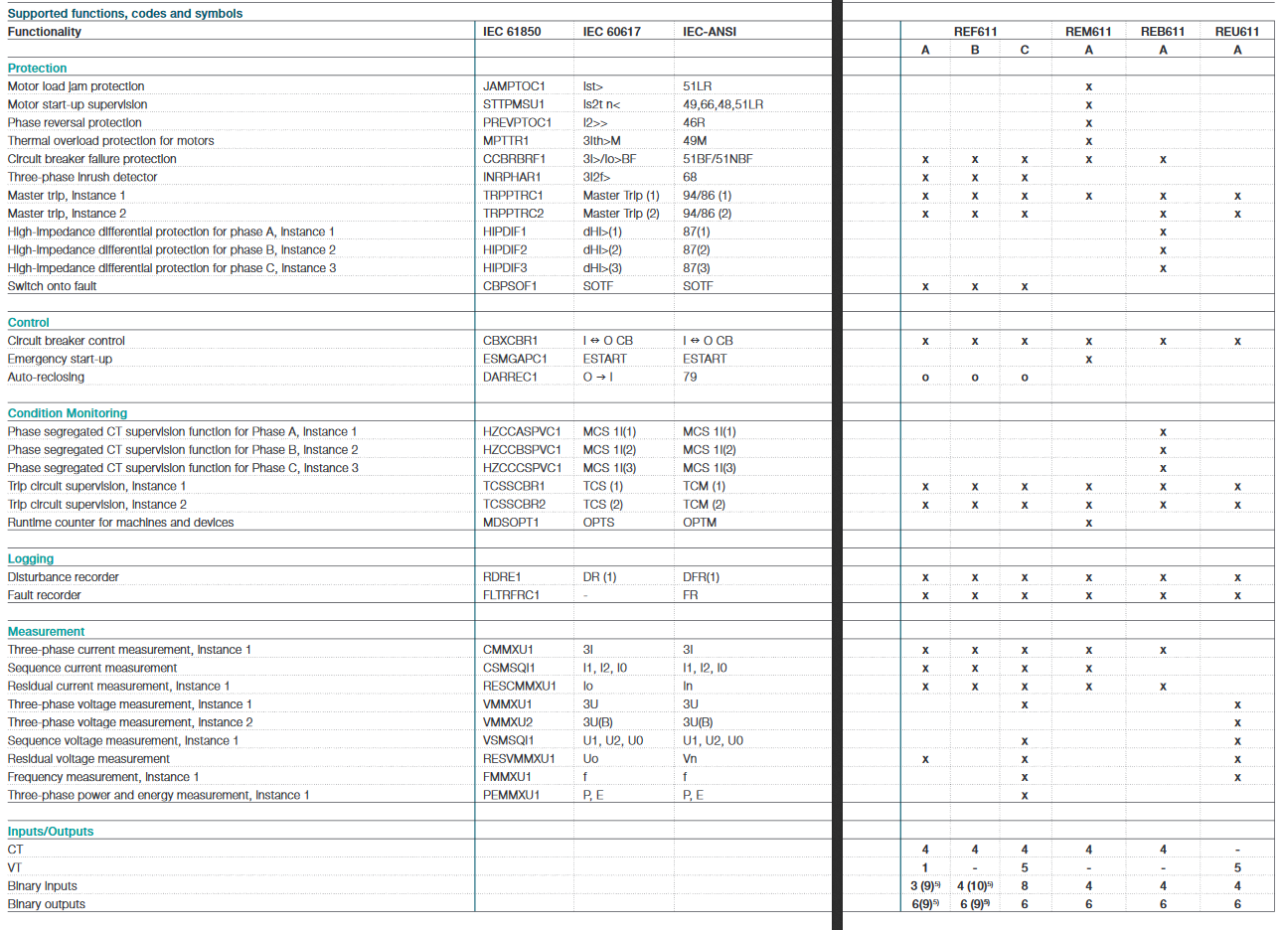
Task: Click the 'IEC-ANSI' column header
Action: [710, 32]
